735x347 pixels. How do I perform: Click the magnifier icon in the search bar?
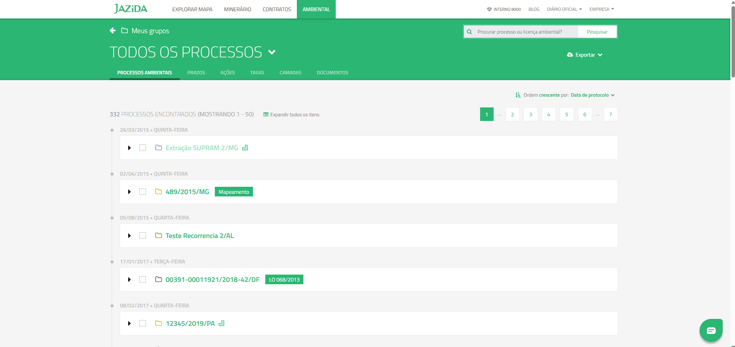[x=470, y=32]
